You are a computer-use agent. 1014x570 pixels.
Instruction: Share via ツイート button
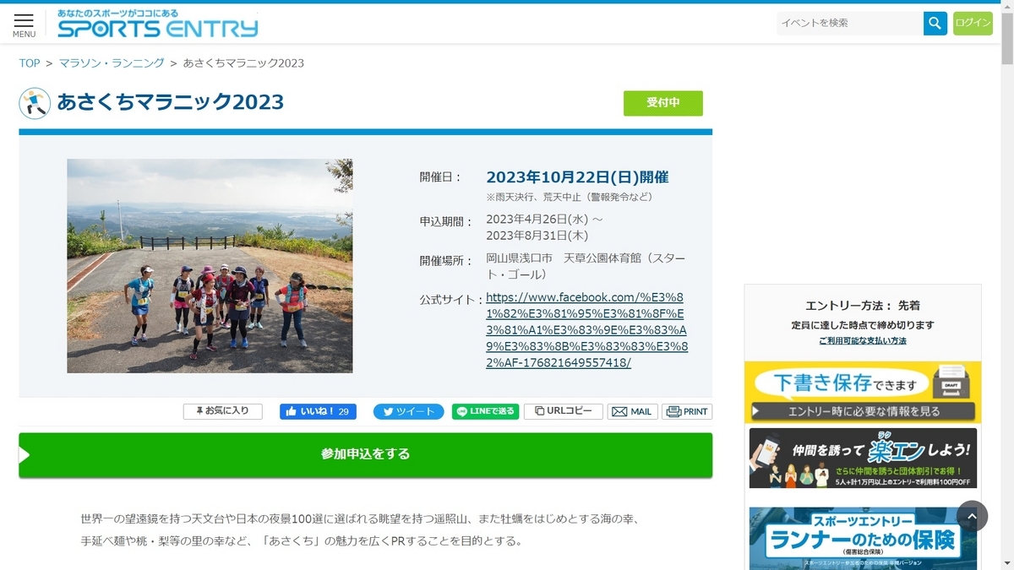click(409, 411)
